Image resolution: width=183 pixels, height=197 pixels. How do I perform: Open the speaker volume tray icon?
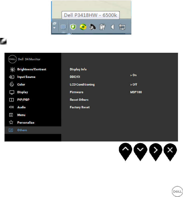112,27
